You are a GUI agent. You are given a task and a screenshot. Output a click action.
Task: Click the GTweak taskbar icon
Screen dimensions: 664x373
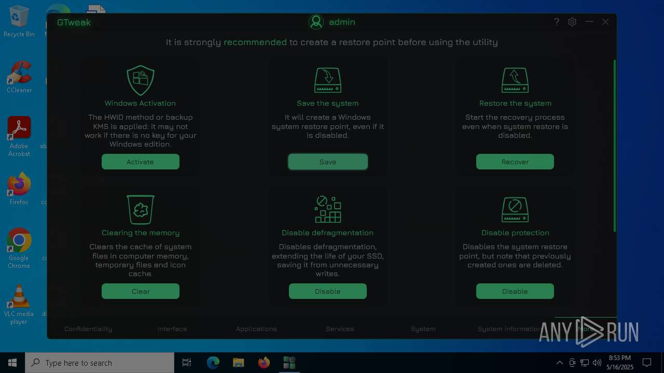point(289,363)
